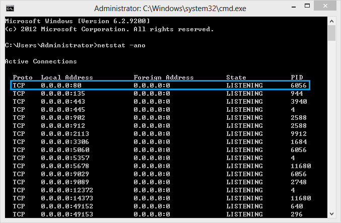Click the 'PID' column header
The width and height of the screenshot is (341, 223).
pyautogui.click(x=297, y=78)
